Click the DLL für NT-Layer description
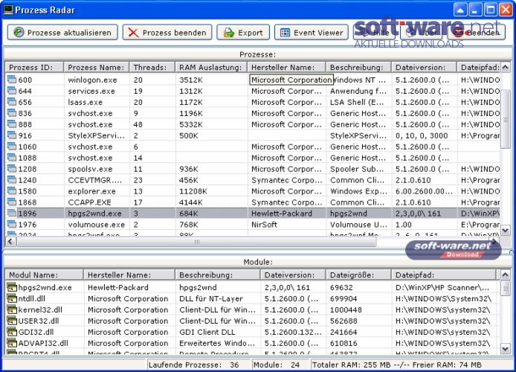516x372 pixels. coord(211,298)
